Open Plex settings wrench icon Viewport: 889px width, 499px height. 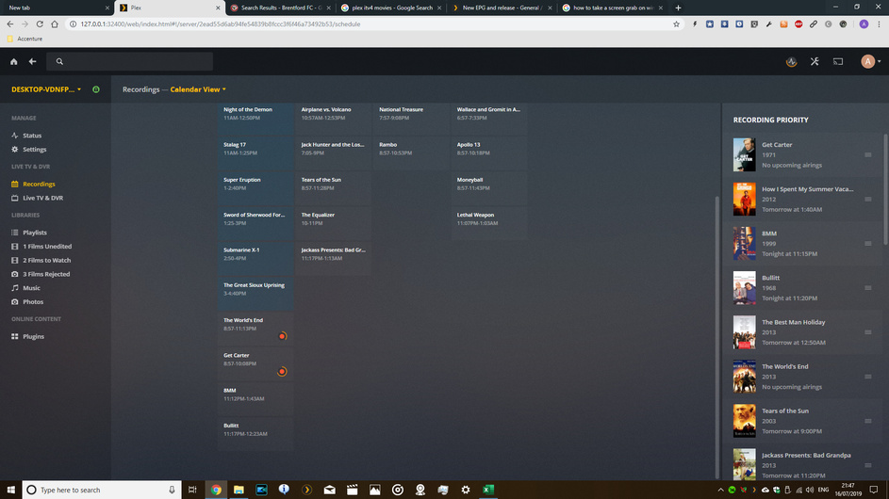point(815,61)
